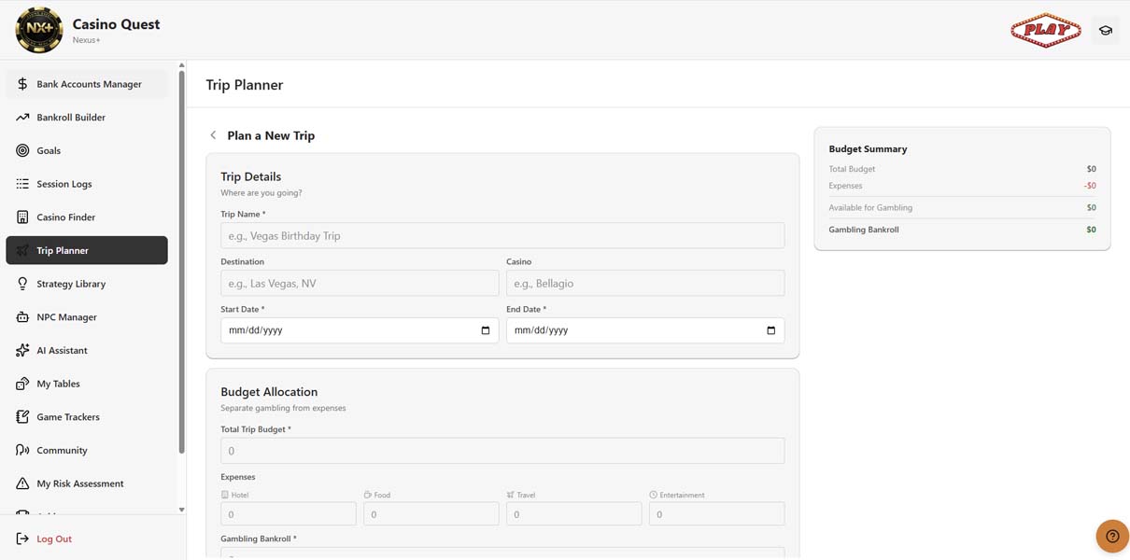Click the red PLAY marquee logo
The width and height of the screenshot is (1130, 560).
[1045, 31]
